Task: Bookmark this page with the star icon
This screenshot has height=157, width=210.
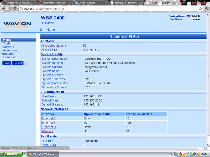Action: (200, 9)
